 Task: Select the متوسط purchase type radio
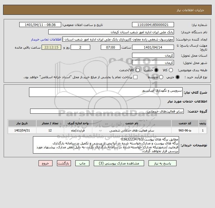(161, 77)
